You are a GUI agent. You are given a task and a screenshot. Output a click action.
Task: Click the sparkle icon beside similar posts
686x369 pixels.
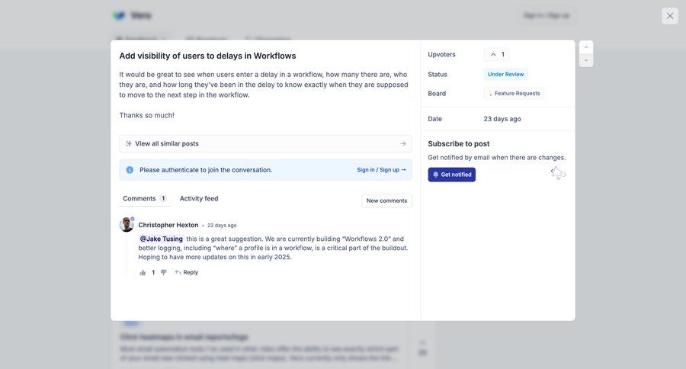[129, 143]
